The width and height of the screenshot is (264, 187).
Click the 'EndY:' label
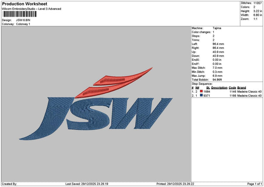196,64
